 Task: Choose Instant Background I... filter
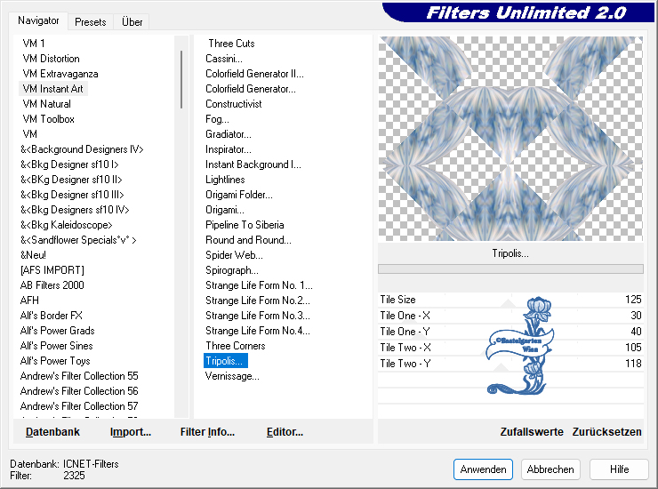(253, 164)
